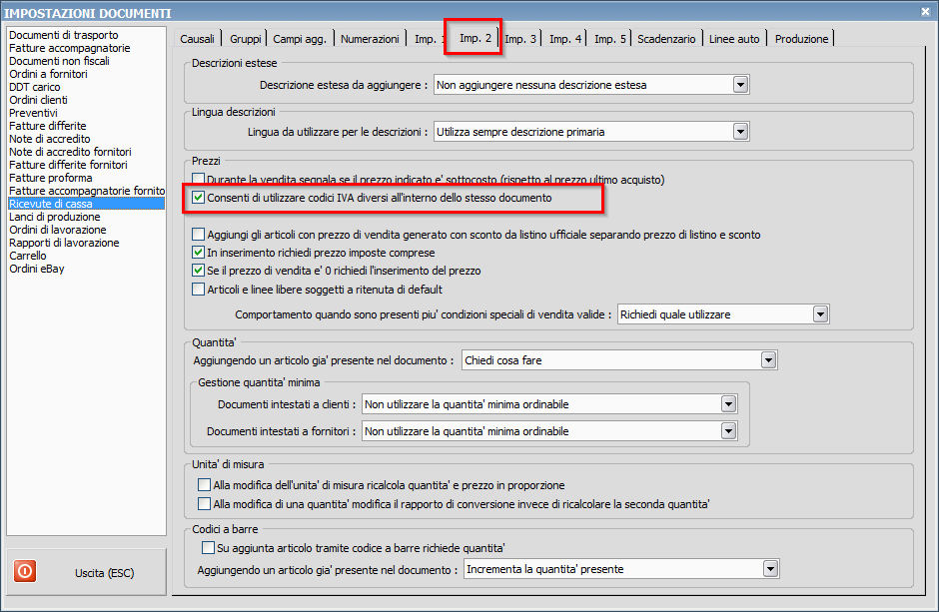Select highlighted 'Ricevute di cassa' entry
This screenshot has width=939, height=612.
pos(86,204)
